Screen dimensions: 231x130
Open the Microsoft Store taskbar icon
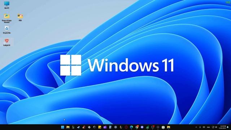tap(163, 127)
